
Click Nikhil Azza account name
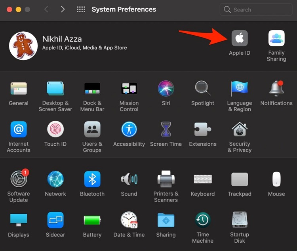[62, 39]
